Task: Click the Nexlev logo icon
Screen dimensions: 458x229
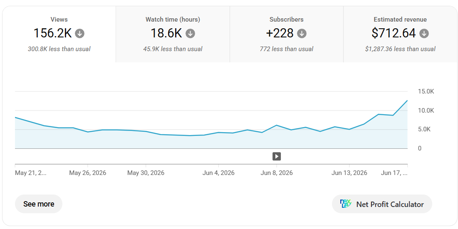Action: coord(346,204)
